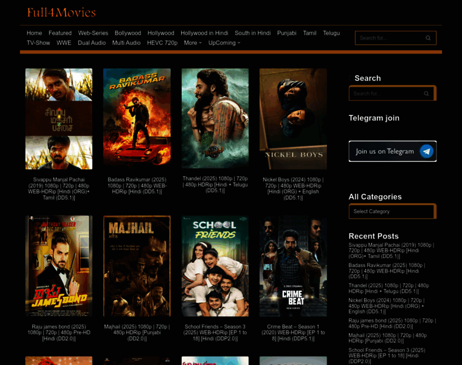
Task: Open the Multi Audio menu item
Action: (x=126, y=43)
